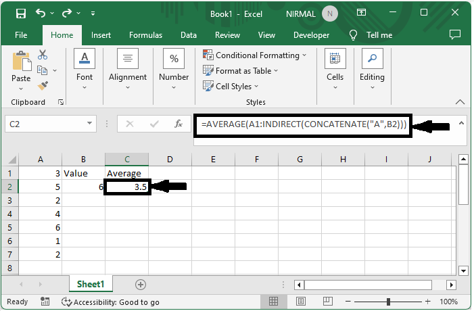Open Cell Styles gallery
The image size is (474, 311).
coord(231,87)
